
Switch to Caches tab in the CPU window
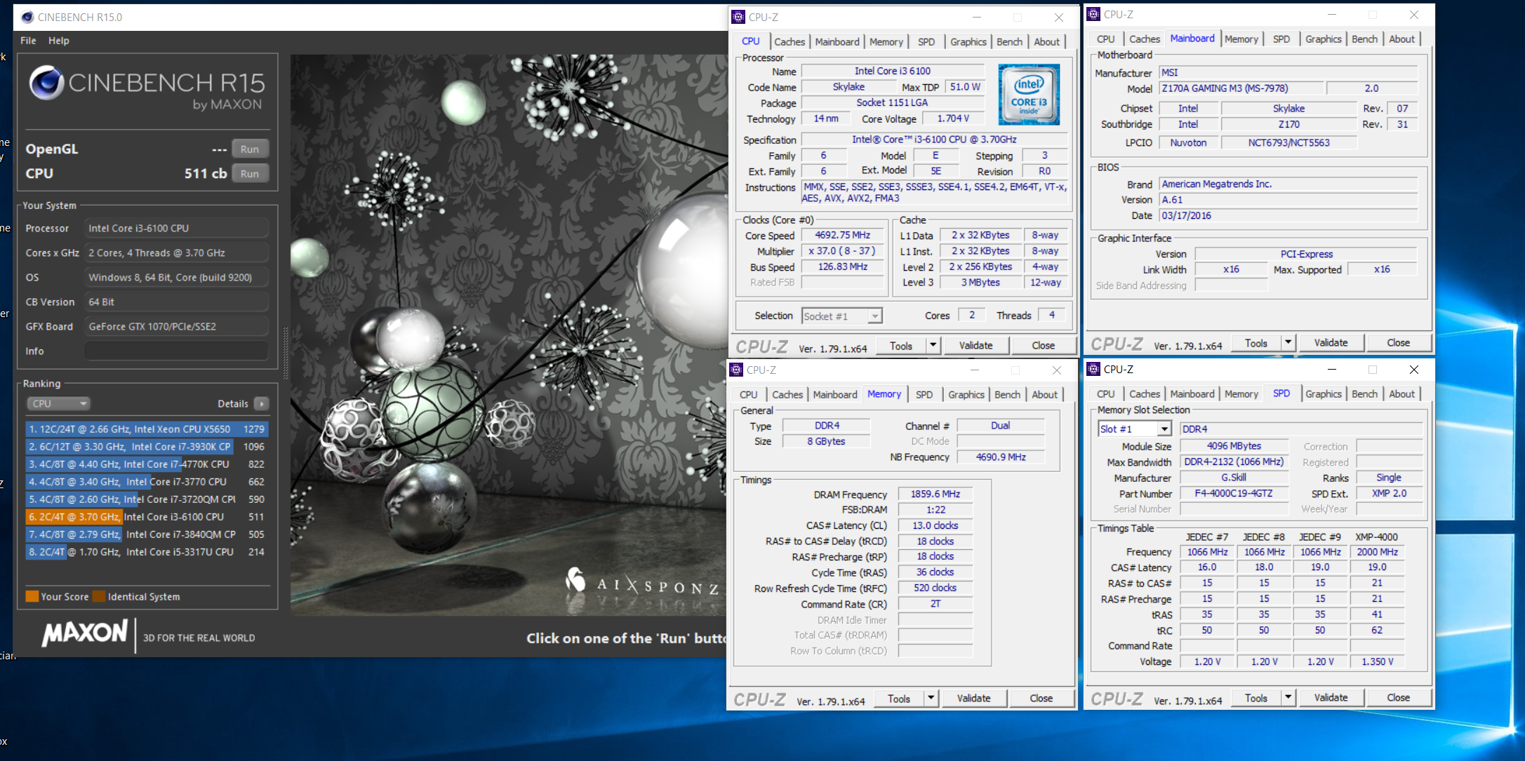[790, 41]
